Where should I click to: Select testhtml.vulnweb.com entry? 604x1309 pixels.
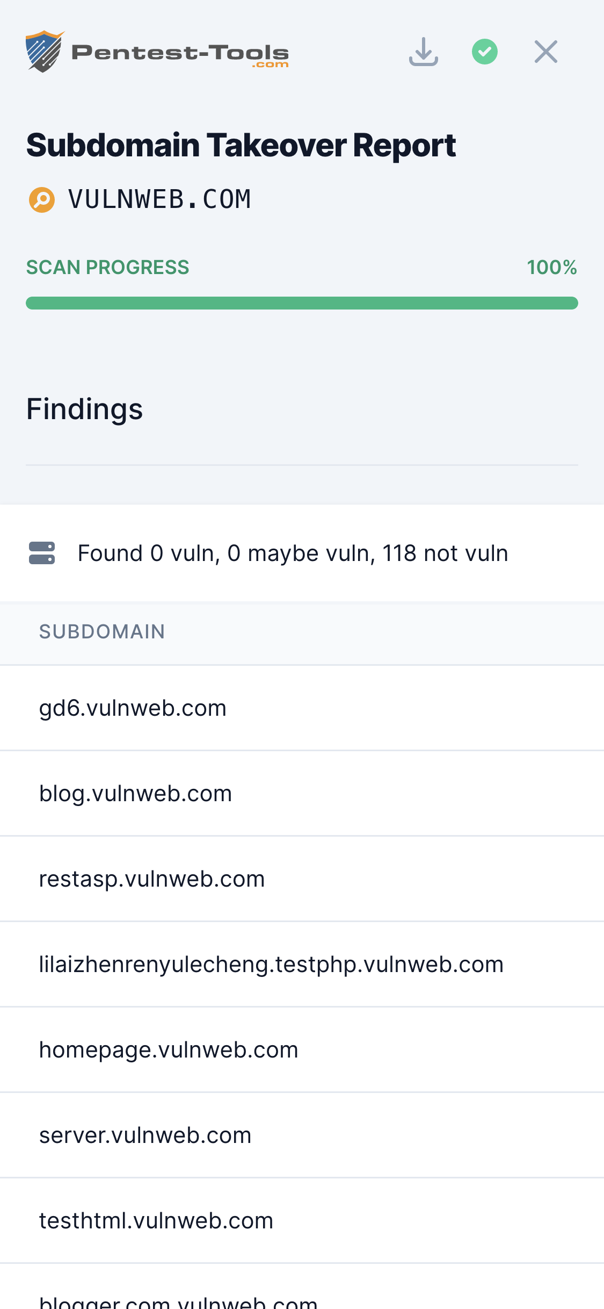pos(156,1220)
